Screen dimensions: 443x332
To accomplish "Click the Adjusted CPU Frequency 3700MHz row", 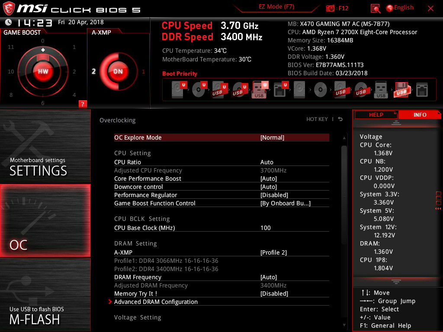I will pos(221,170).
